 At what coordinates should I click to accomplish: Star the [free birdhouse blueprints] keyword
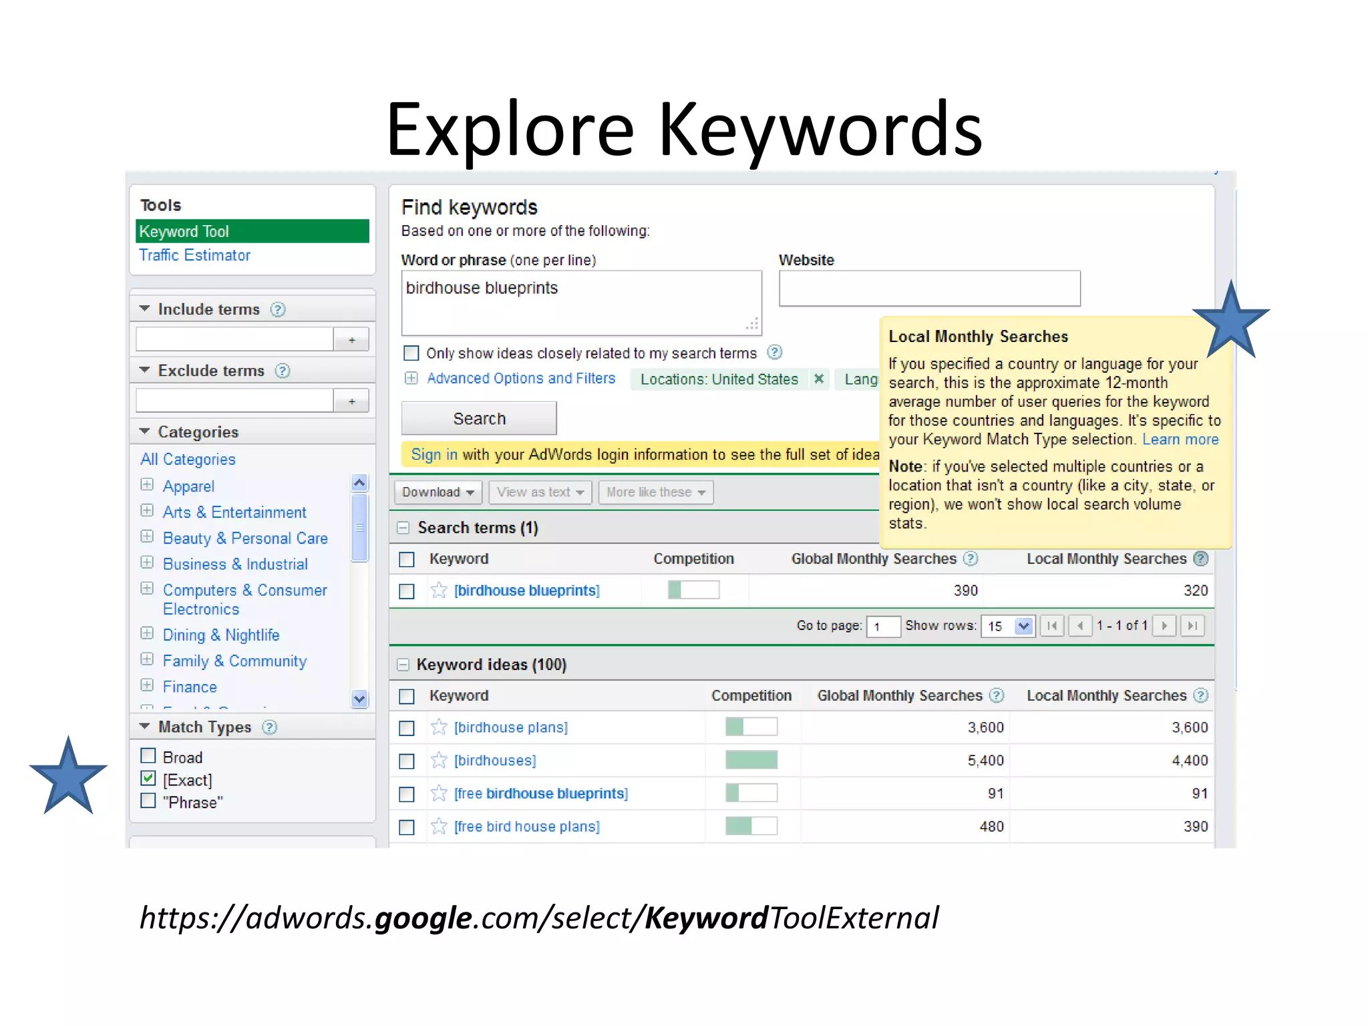tap(439, 793)
